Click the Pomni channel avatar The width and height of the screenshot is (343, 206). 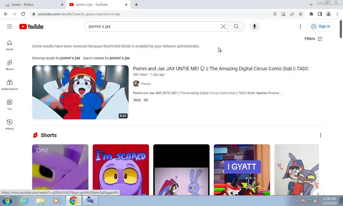pyautogui.click(x=136, y=83)
